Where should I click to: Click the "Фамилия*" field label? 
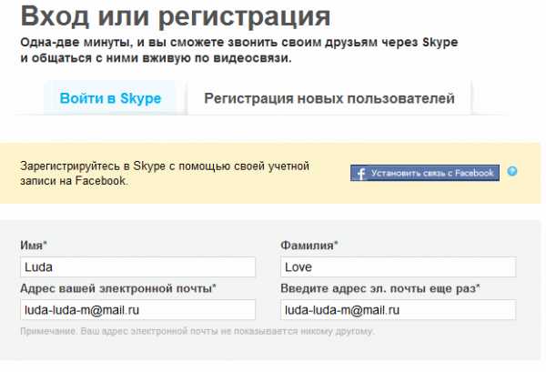309,246
